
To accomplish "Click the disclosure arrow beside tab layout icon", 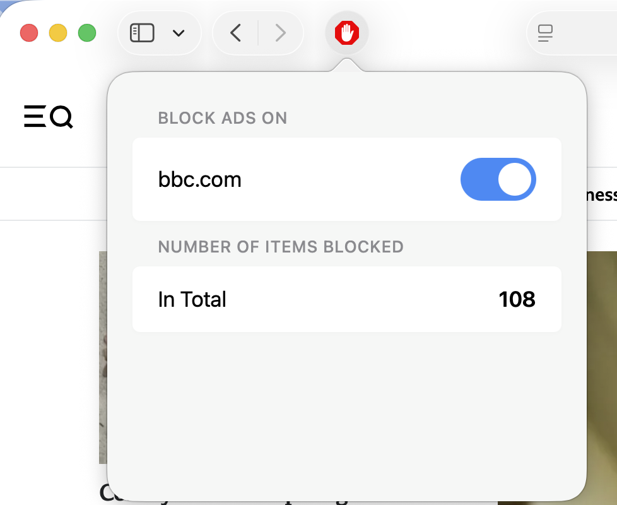I will (x=179, y=33).
